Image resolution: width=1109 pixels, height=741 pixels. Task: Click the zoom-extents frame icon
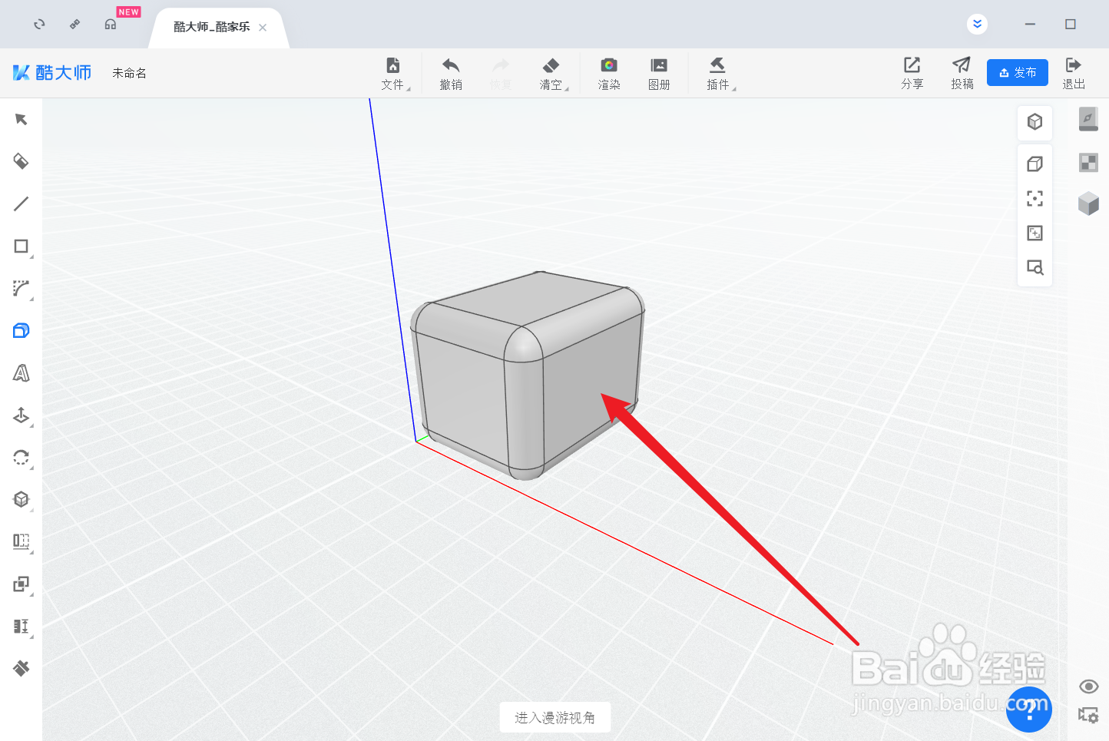click(x=1035, y=233)
